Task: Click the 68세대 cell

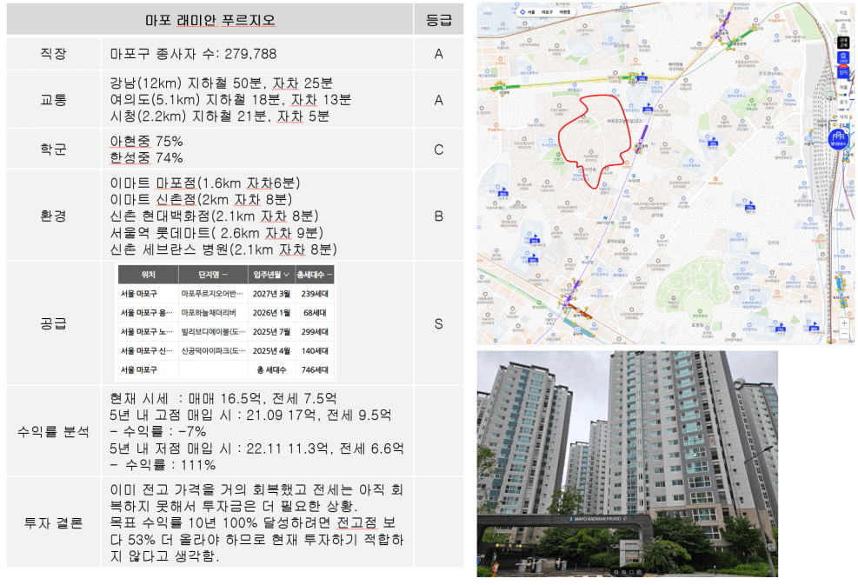Action: tap(315, 313)
